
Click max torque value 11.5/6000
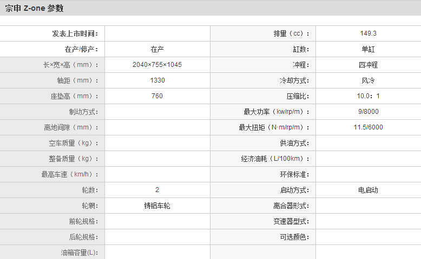[368, 127]
